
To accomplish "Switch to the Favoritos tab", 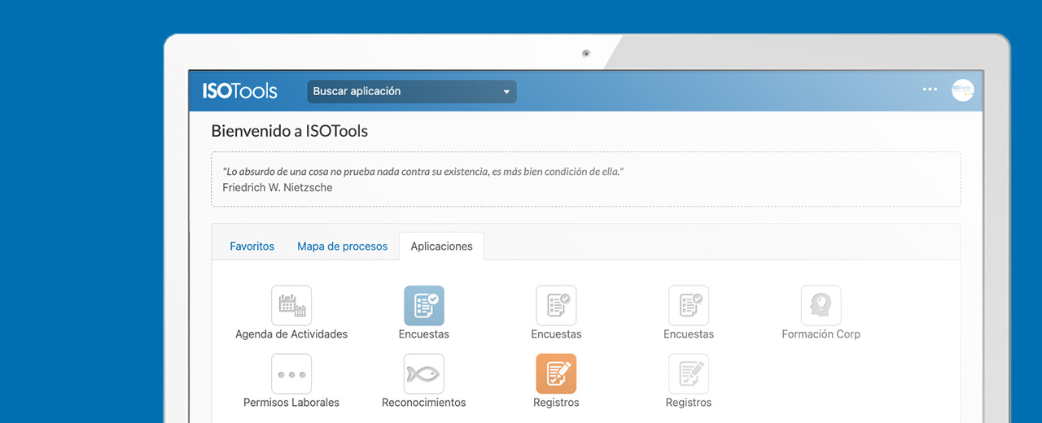I will pos(252,246).
